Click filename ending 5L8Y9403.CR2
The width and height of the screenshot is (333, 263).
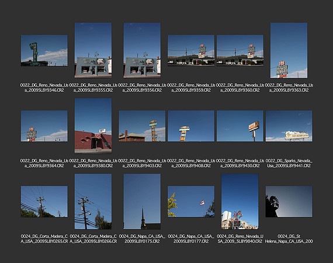click(x=142, y=163)
